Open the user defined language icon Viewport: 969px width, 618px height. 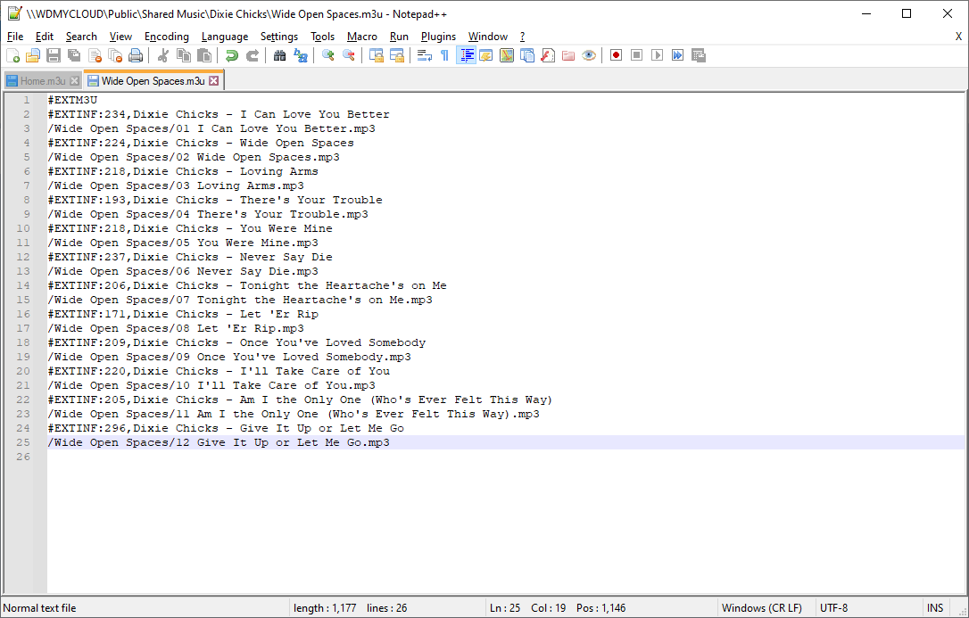486,55
